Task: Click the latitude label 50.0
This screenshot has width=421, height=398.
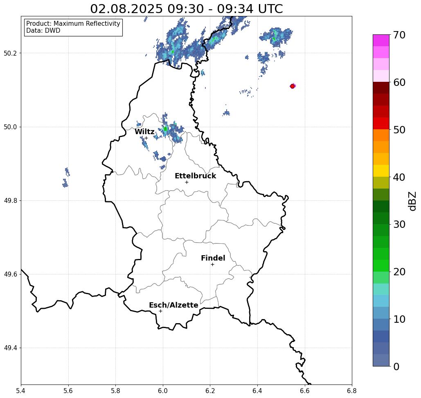Action: coord(10,127)
